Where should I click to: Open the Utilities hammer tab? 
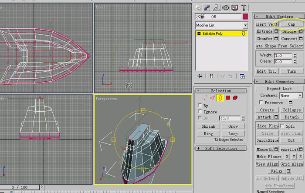244,8
